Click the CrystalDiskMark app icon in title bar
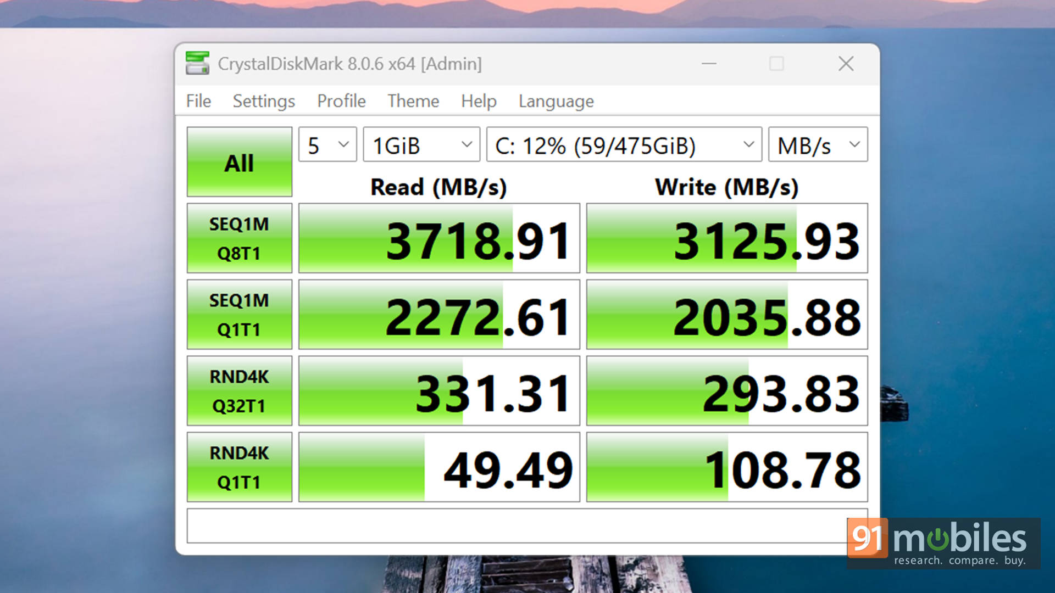1055x593 pixels. pyautogui.click(x=197, y=63)
